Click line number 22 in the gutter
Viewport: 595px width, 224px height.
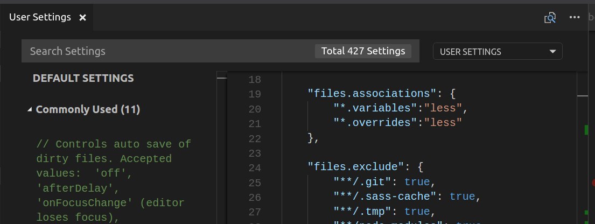coord(255,139)
